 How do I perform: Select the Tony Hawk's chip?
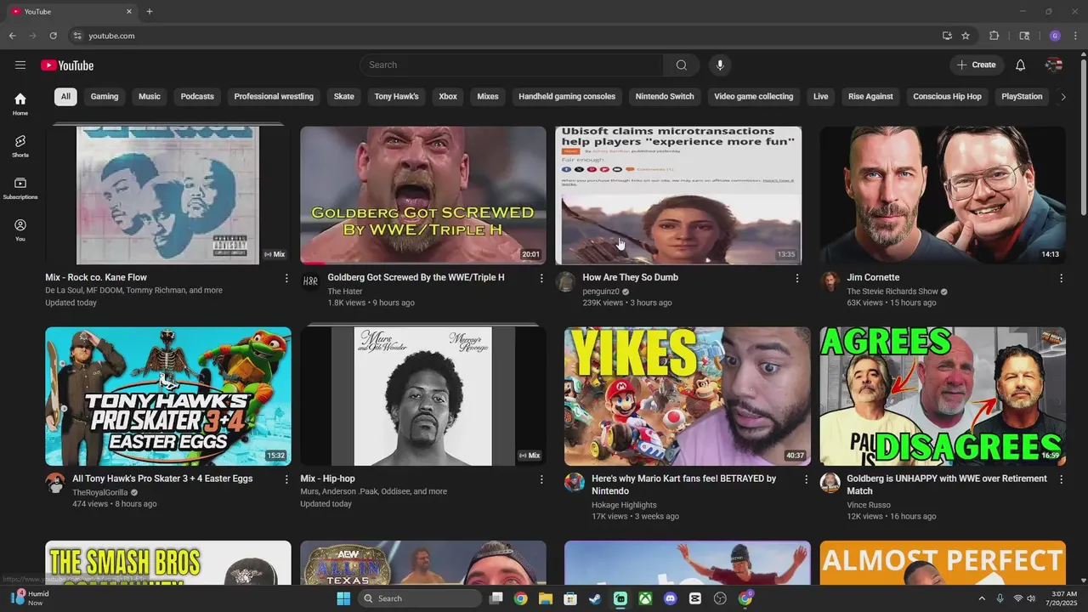397,97
